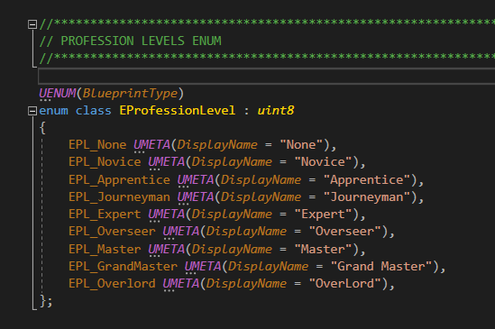Click the class keyword
495x329 pixels.
pyautogui.click(x=94, y=111)
